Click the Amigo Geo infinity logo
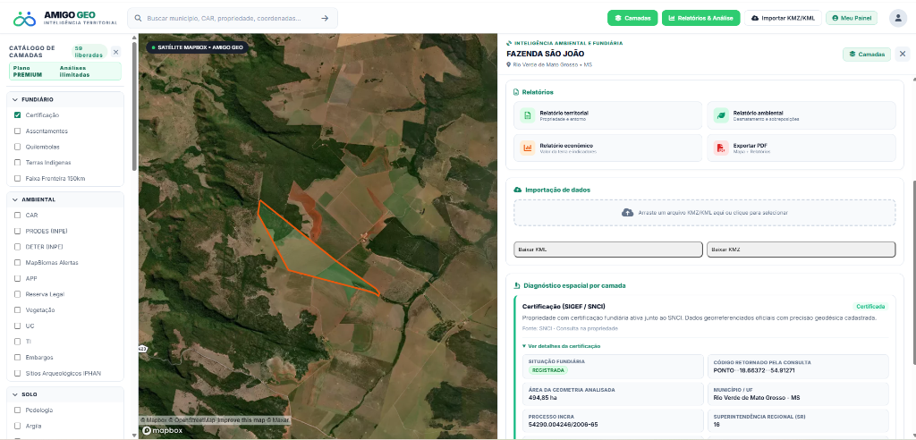916x440 pixels. (x=24, y=18)
